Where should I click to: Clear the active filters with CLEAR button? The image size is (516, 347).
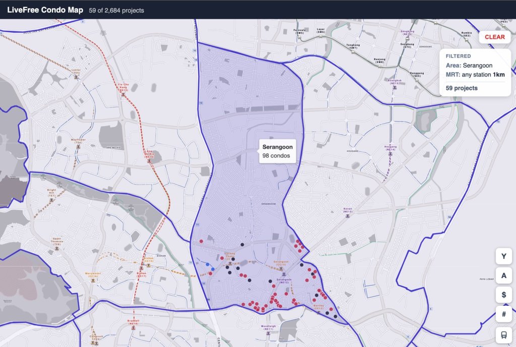[x=495, y=37]
